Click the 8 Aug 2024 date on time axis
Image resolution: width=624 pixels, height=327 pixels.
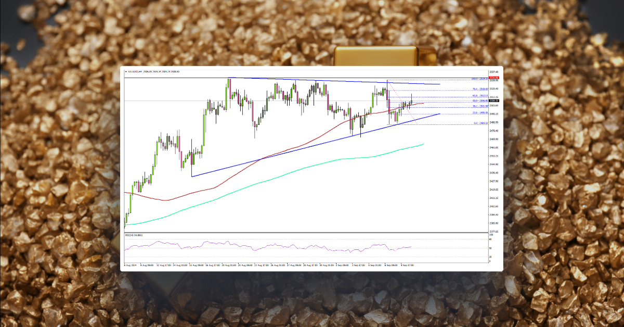(129, 265)
